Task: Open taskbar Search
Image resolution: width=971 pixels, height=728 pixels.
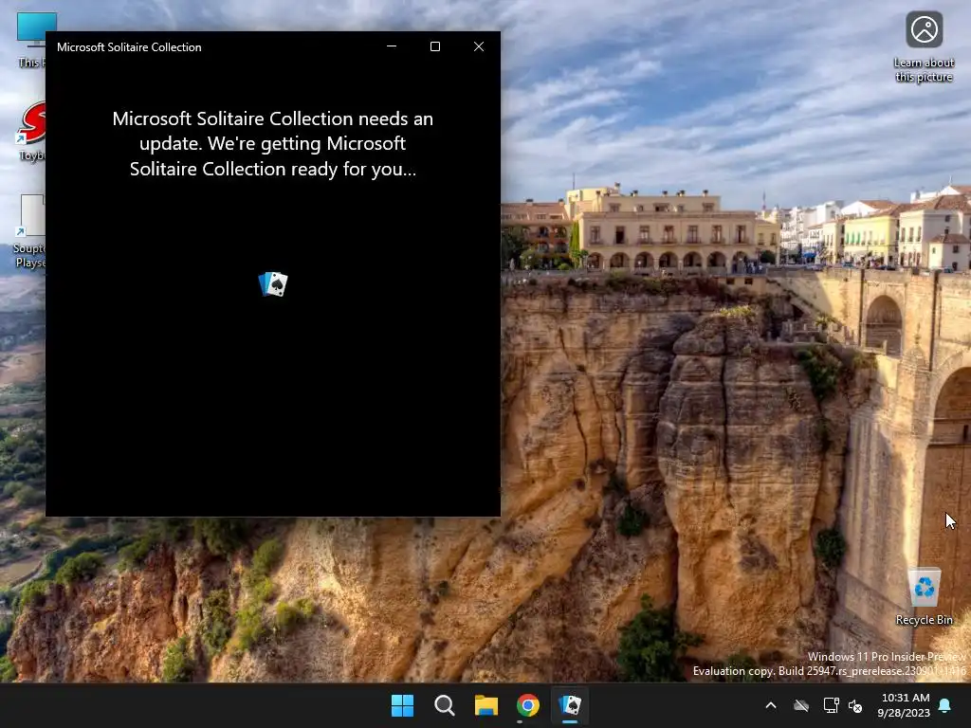Action: [444, 705]
